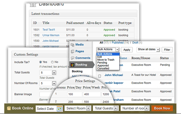Viewport: 181px width, 114px height.
Task: Click the Media menu icon
Action: tap(72, 45)
